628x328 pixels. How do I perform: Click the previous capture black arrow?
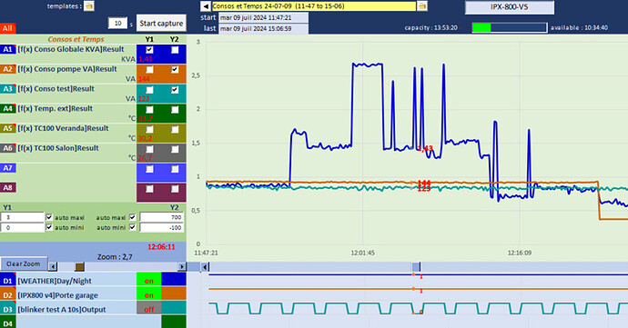tap(206, 6)
